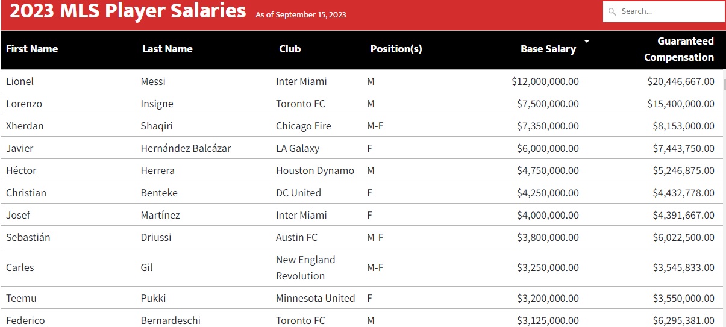The height and width of the screenshot is (327, 726).
Task: Click the Houston Dynamo club cell
Action: tap(315, 170)
